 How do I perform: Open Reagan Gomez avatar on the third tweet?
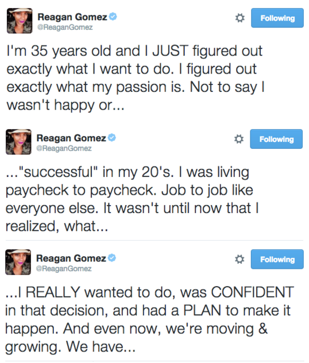tap(18, 262)
